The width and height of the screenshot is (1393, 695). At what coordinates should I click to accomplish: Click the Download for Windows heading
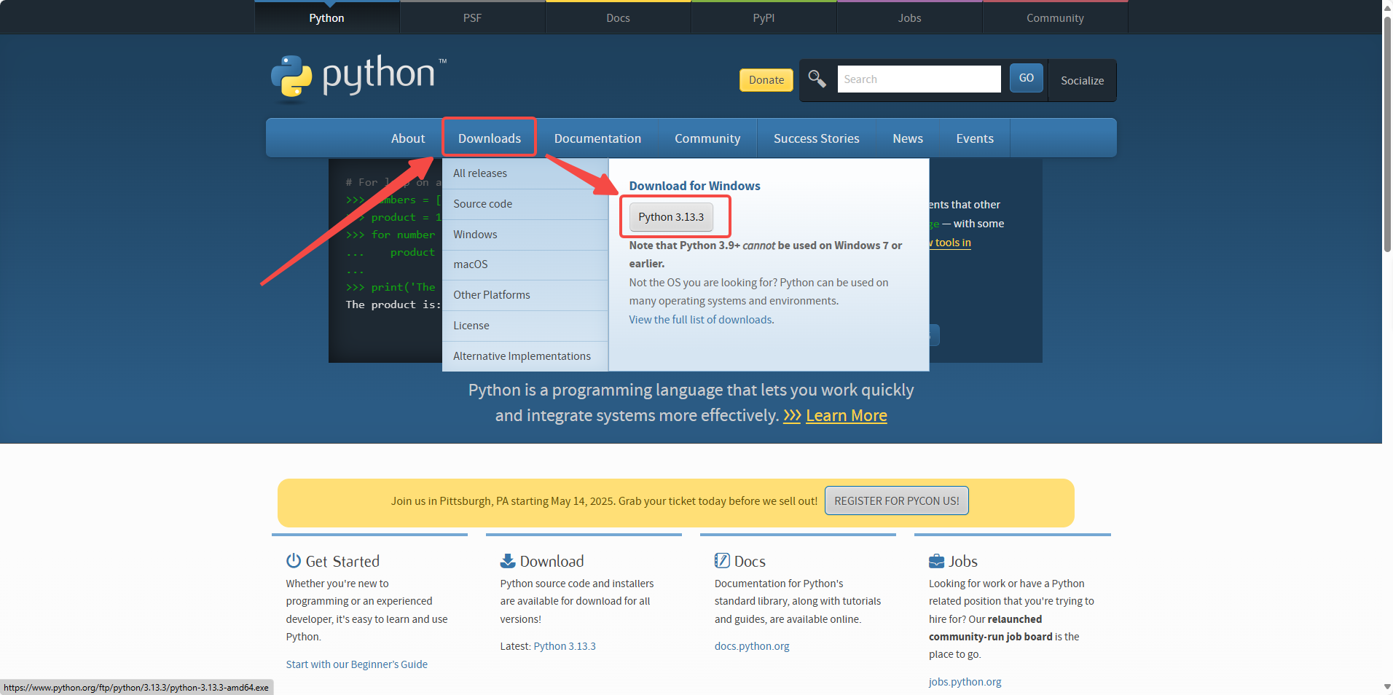click(x=695, y=186)
